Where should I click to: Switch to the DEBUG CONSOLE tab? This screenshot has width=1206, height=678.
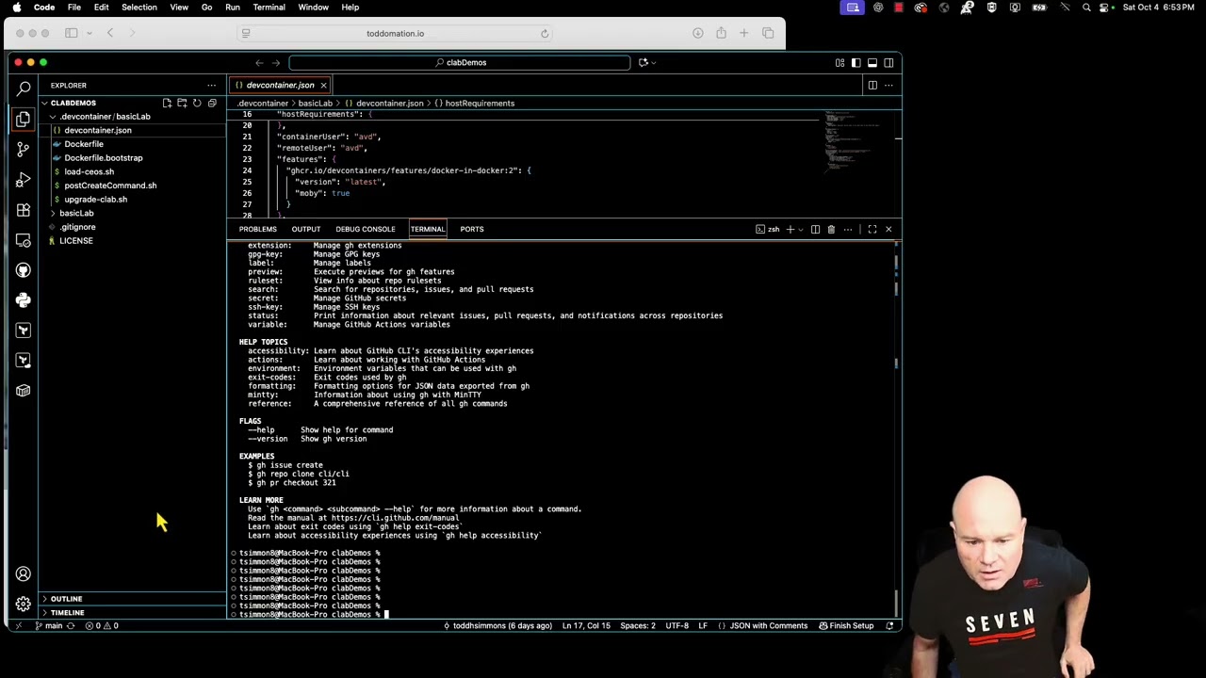tap(366, 229)
